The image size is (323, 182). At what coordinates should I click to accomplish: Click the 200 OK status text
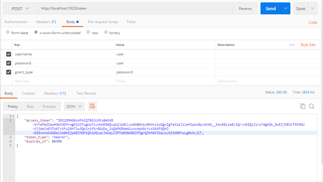coord(281,92)
